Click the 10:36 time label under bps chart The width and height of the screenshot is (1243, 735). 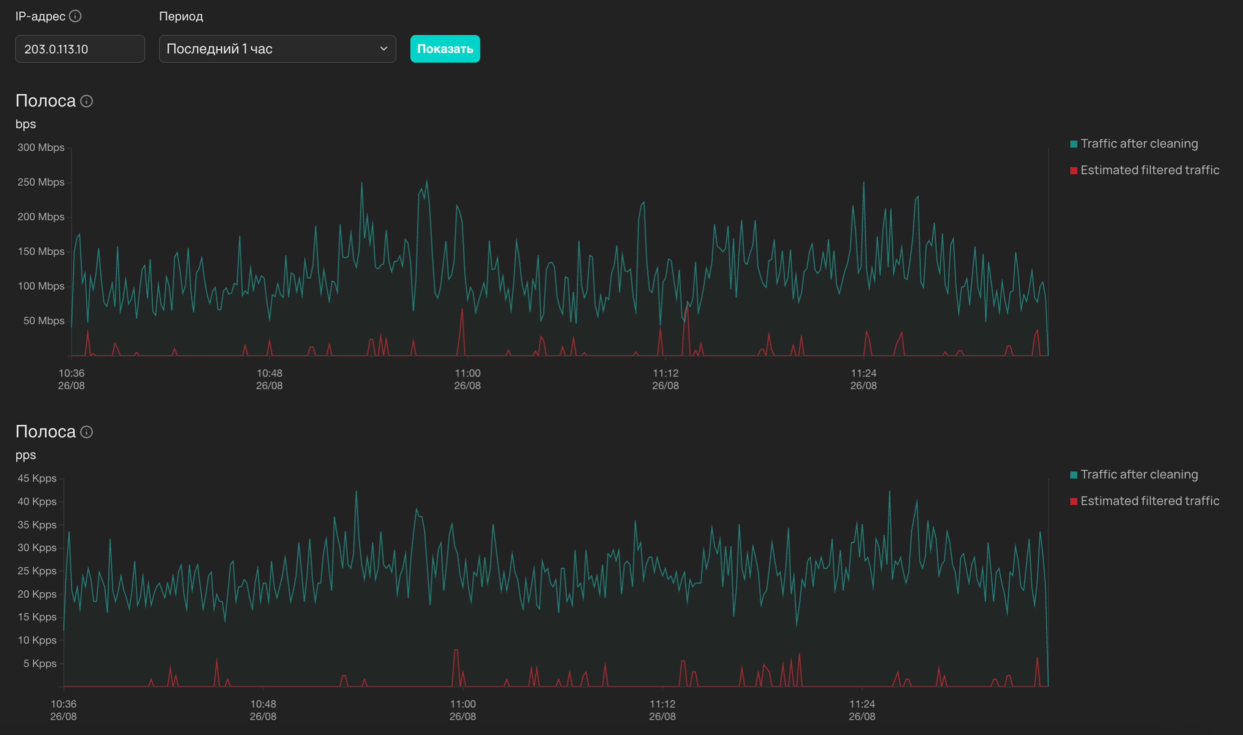click(71, 373)
